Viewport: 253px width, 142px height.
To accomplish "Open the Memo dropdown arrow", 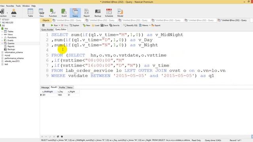I will pyautogui.click(x=150, y=25).
